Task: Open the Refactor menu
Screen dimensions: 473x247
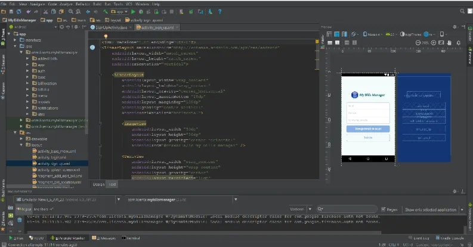Action: (83, 4)
